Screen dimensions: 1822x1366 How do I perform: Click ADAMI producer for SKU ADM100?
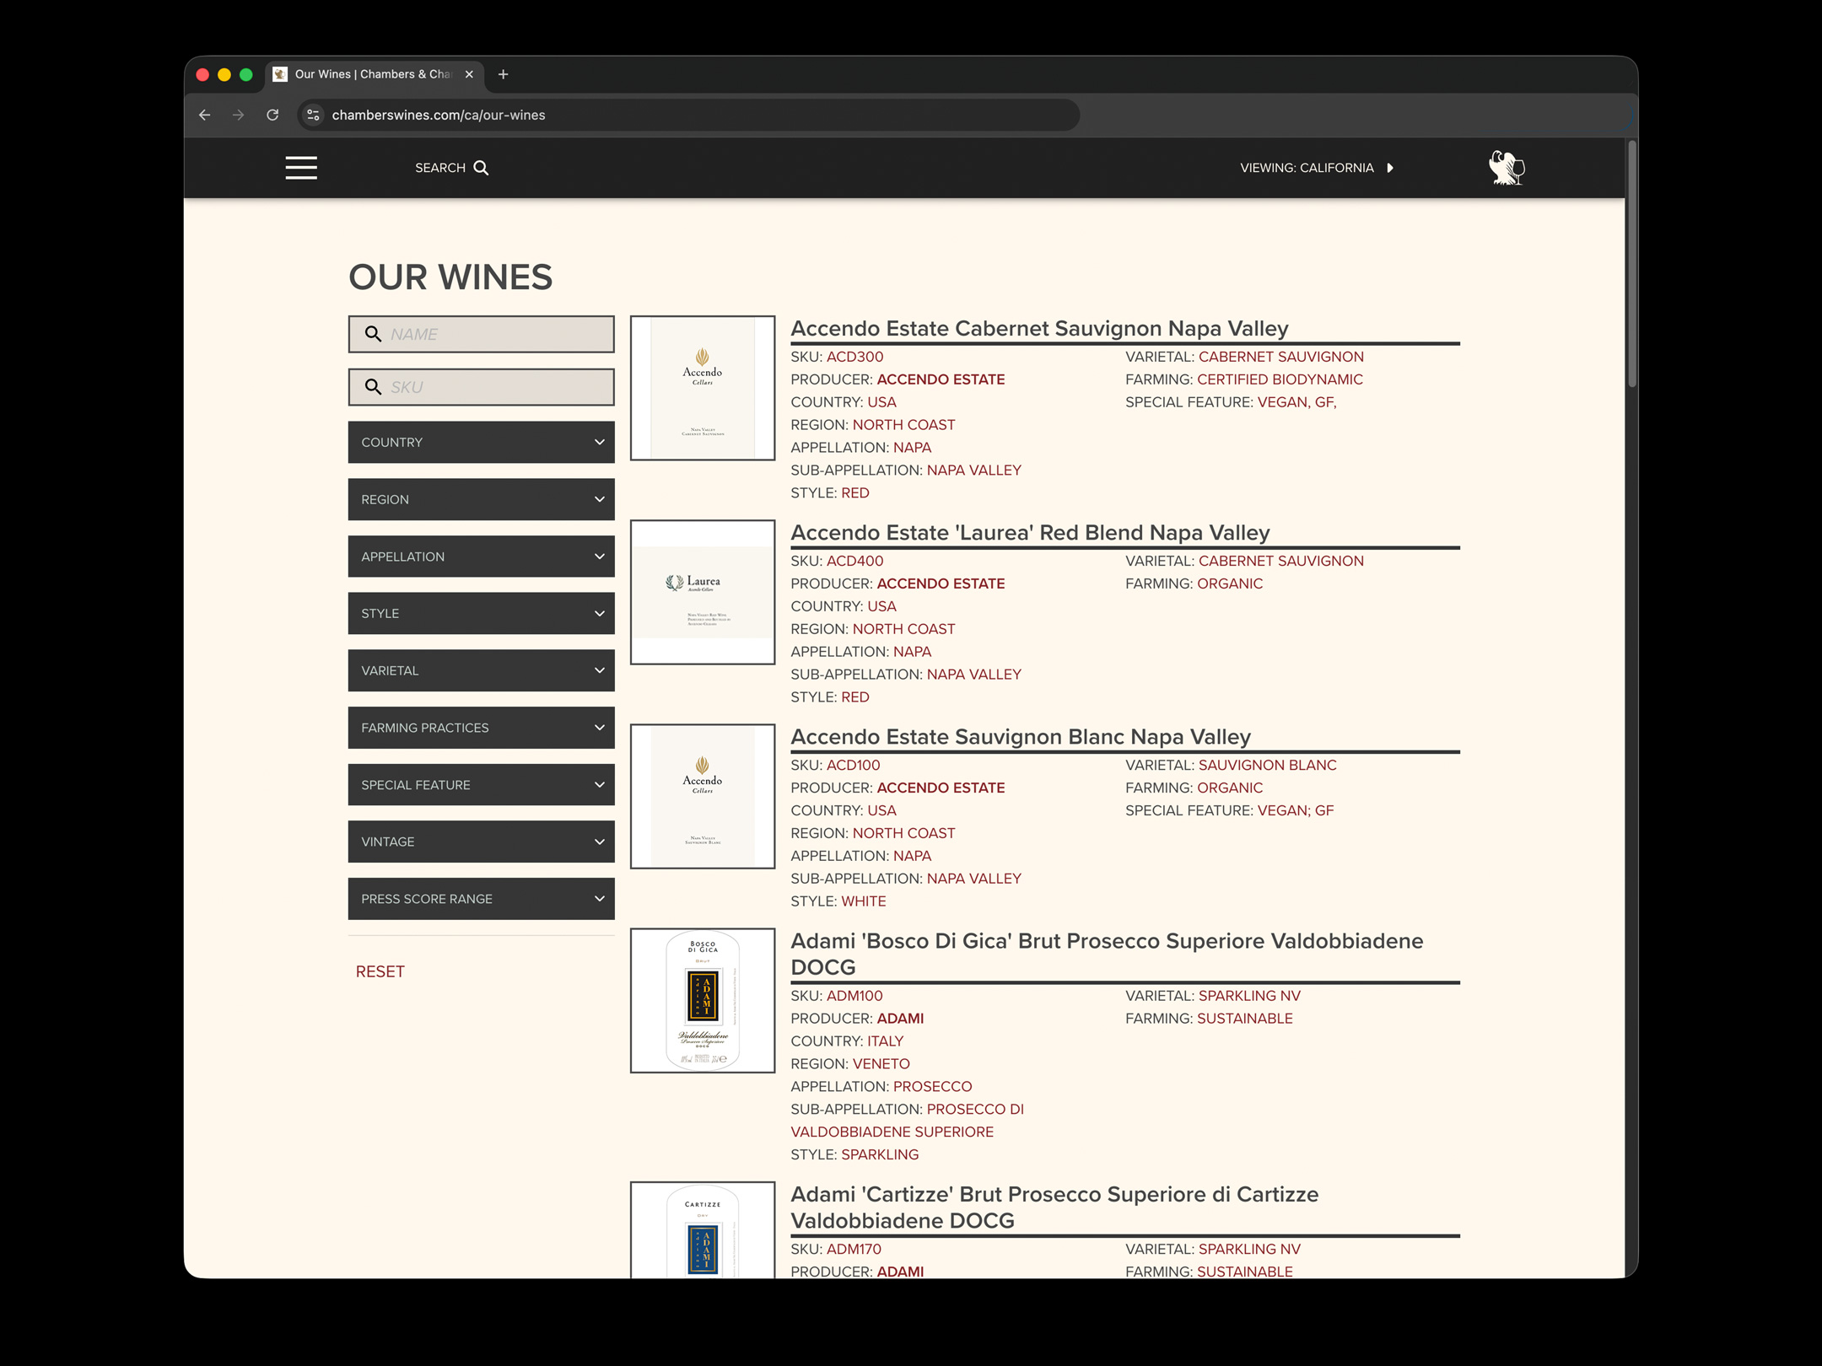point(900,1019)
